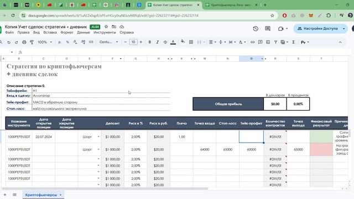Open the text rotation dropdown
Screen dimensions: 354x199
coord(242,42)
